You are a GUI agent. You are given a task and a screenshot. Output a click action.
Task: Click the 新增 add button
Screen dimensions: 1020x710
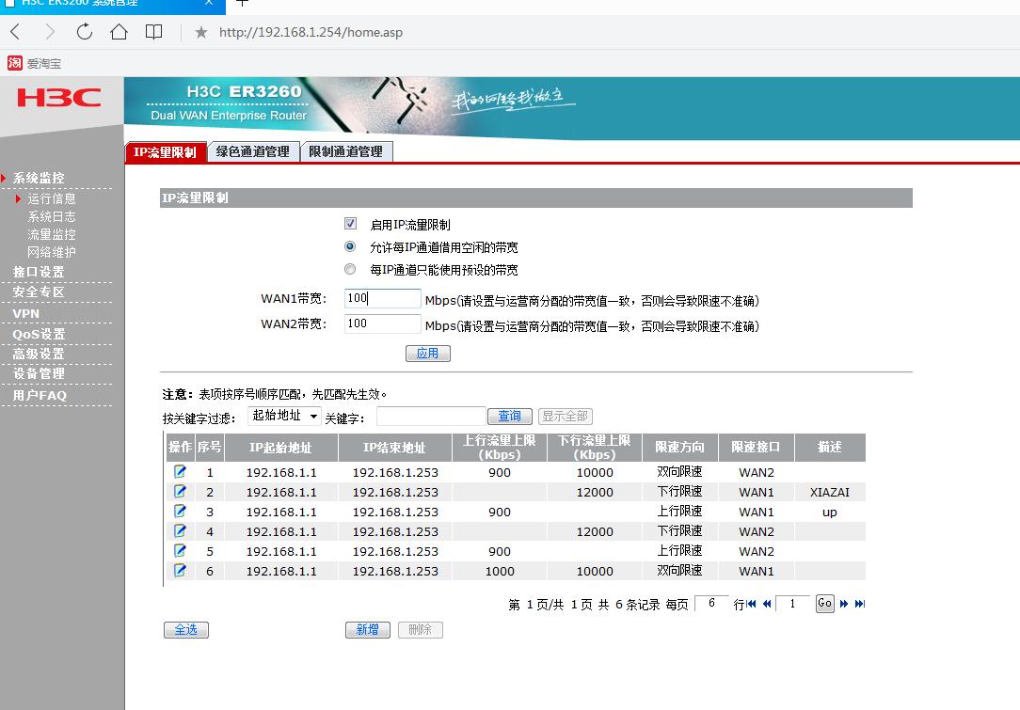click(x=368, y=629)
